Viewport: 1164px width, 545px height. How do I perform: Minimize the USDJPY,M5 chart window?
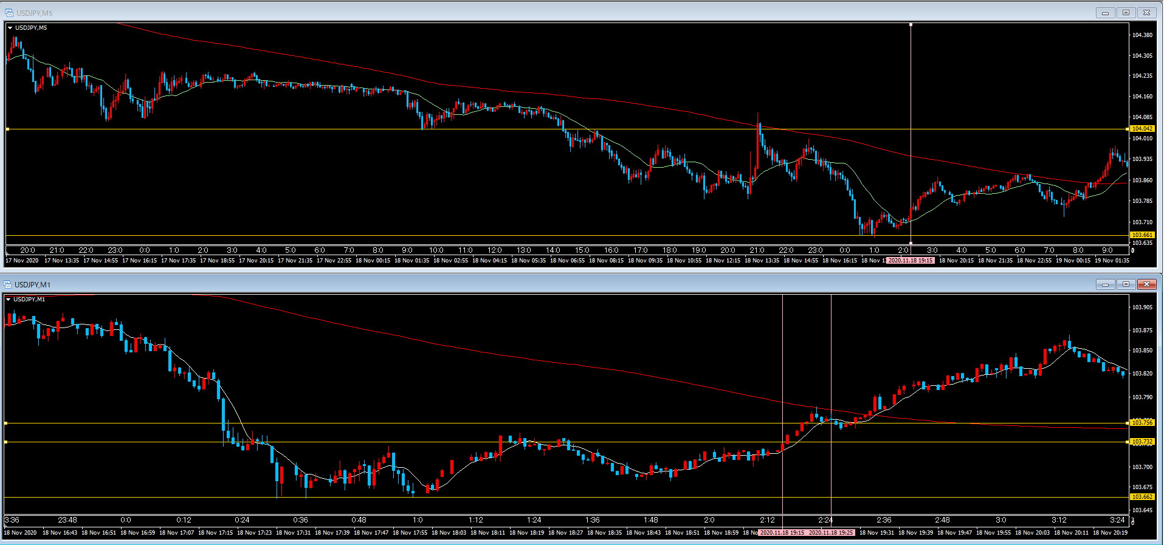1105,13
